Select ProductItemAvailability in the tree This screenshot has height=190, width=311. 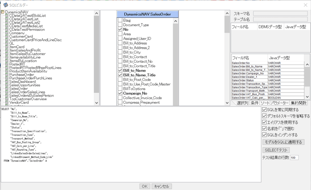click(28, 71)
